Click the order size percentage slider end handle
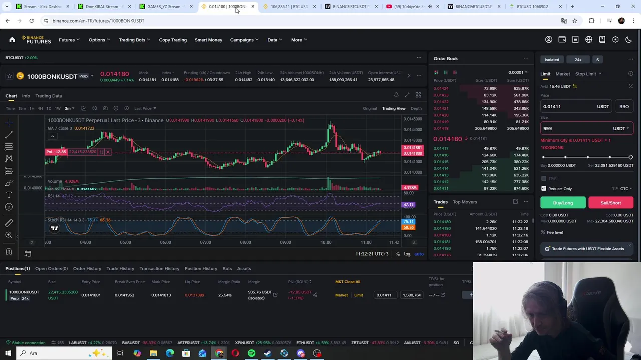Viewport: 641px width, 360px height. [630, 157]
